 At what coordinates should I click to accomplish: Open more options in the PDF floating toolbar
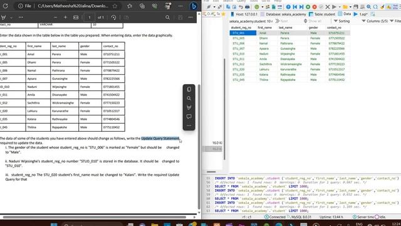189,126
